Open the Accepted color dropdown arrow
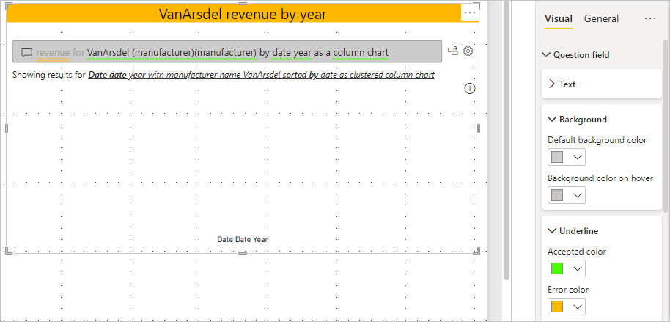Image resolution: width=670 pixels, height=322 pixels. [578, 268]
